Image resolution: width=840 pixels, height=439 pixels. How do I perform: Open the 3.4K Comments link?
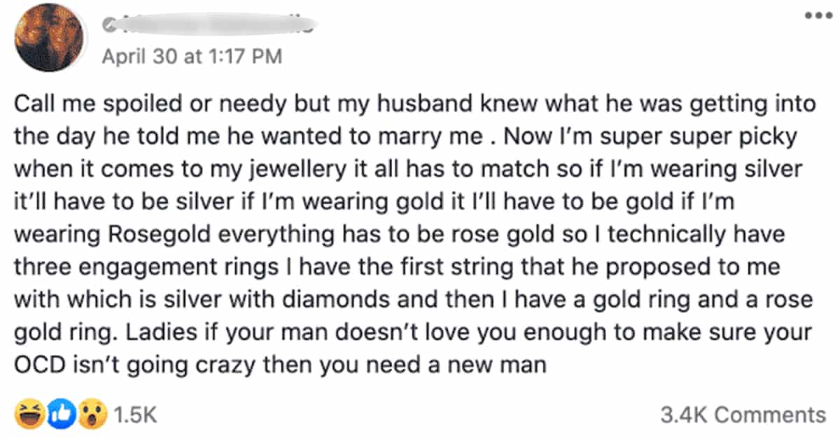click(x=743, y=415)
